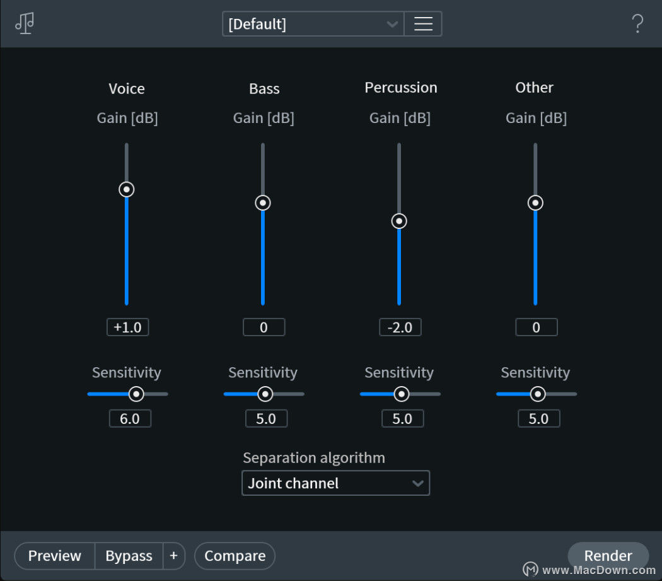
Task: Toggle the Bypass button
Action: 129,556
